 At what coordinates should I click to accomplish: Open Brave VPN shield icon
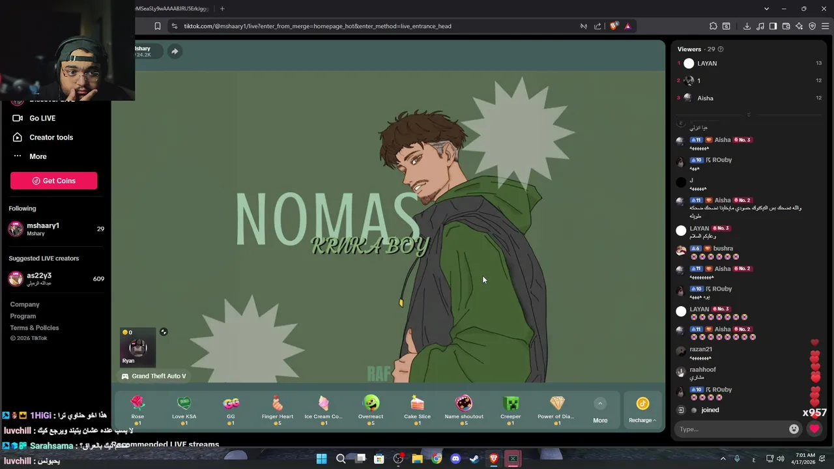(x=812, y=26)
